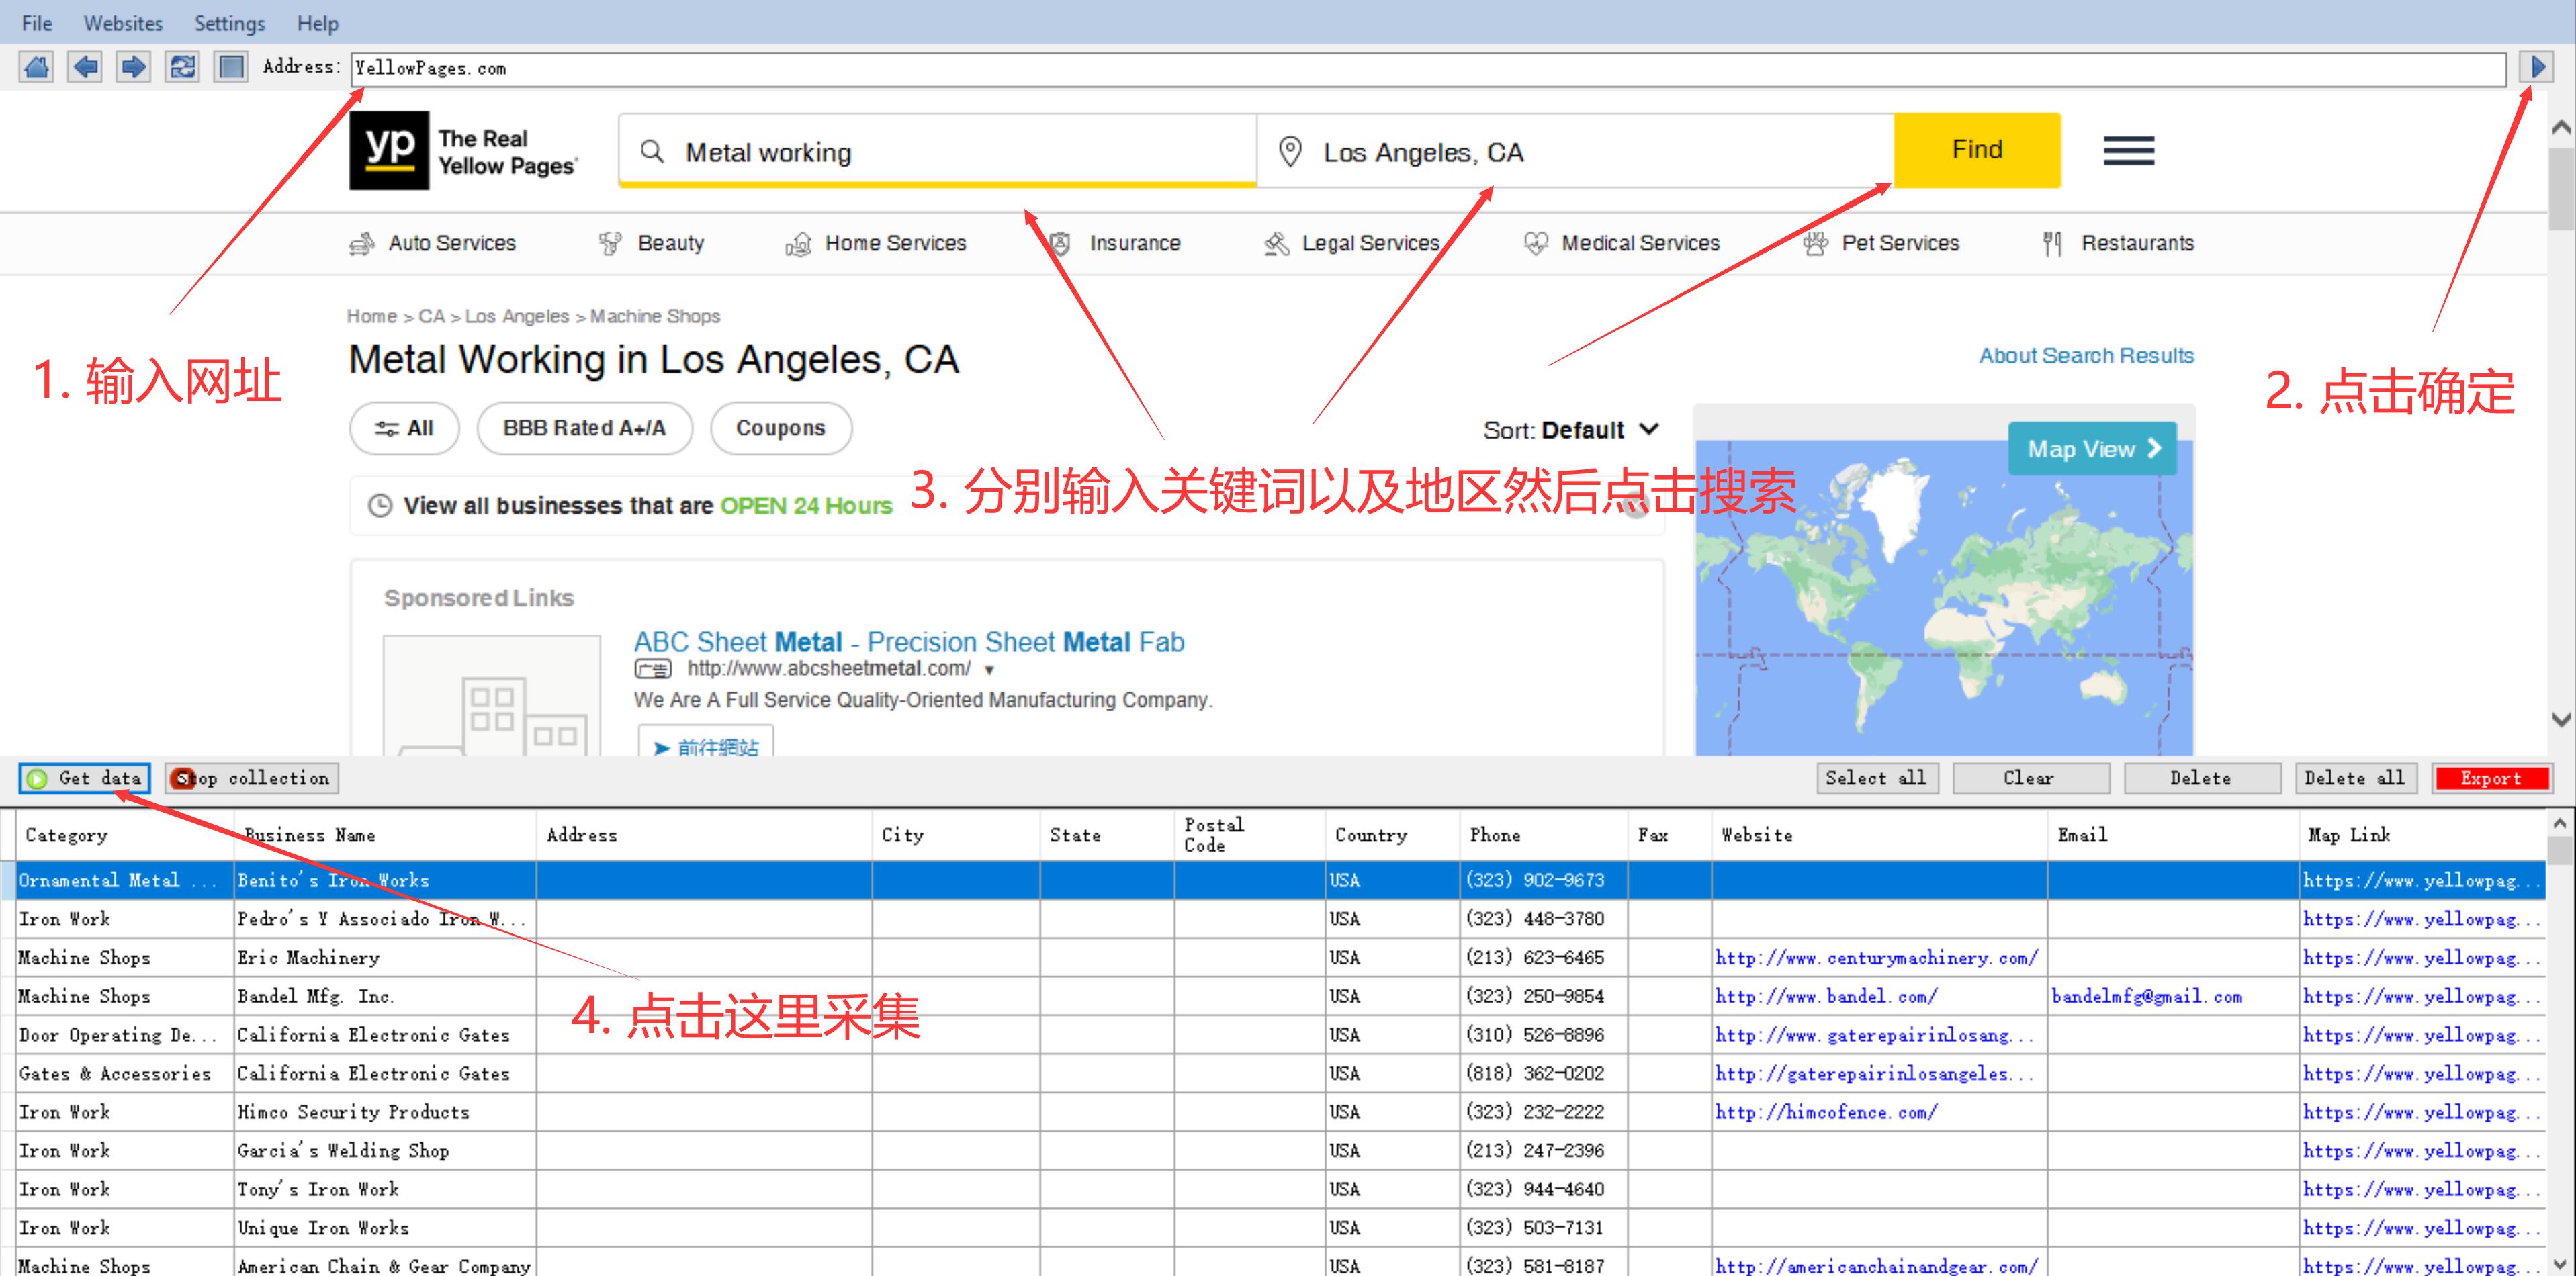Open ABC Sheet Metal sponsored link
Screen dimensions: 2576x1276
tap(909, 642)
